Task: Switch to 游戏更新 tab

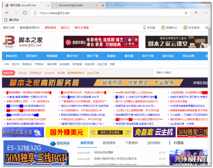Action: 154,143
